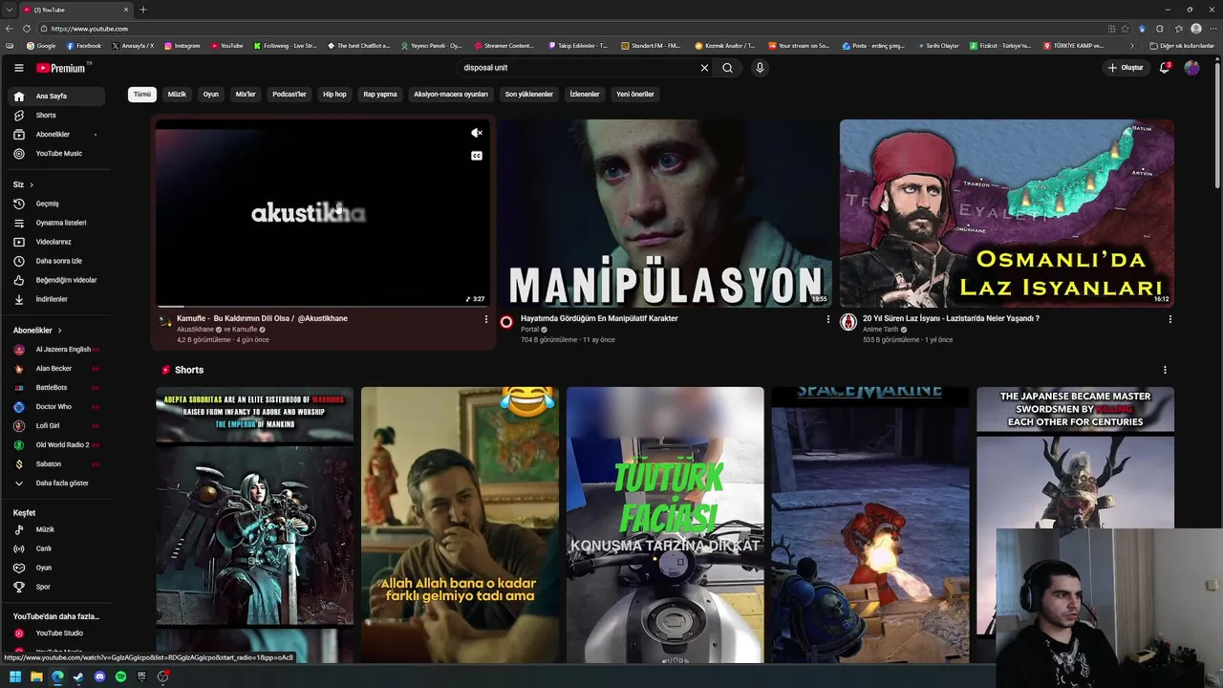The height and width of the screenshot is (688, 1223).
Task: Clear the search box with X
Action: pyautogui.click(x=704, y=68)
